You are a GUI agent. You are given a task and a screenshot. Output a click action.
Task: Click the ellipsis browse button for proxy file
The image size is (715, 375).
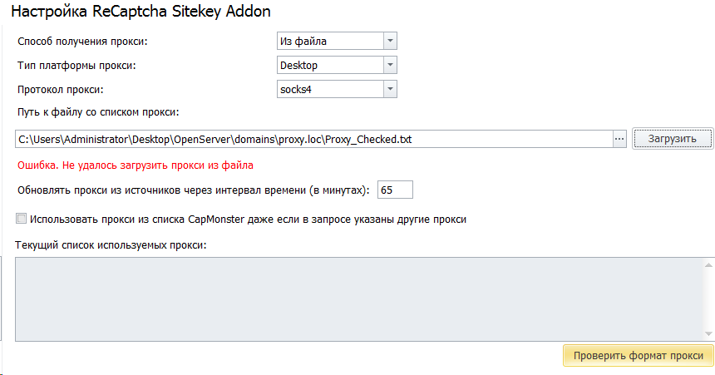pyautogui.click(x=619, y=139)
